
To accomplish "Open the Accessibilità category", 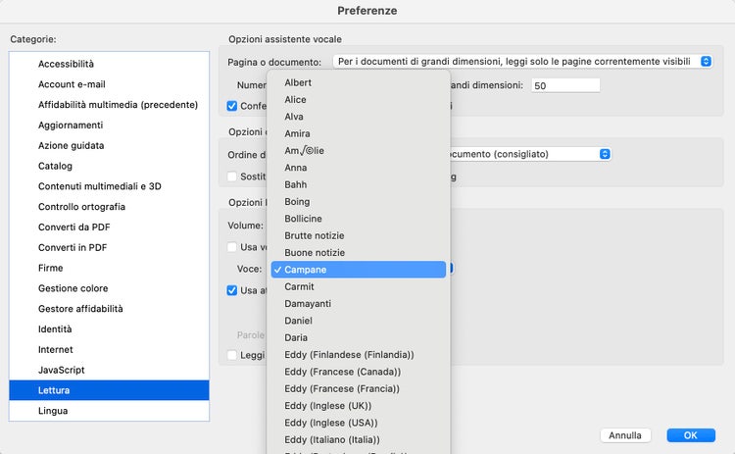I will click(x=67, y=64).
